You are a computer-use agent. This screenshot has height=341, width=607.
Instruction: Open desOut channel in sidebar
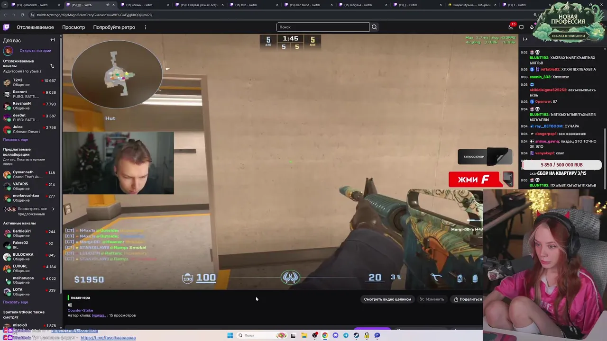point(30,117)
